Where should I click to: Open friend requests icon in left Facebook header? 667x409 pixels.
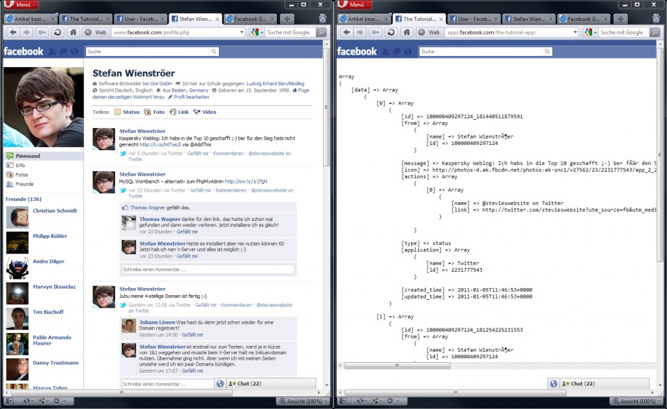tap(52, 51)
